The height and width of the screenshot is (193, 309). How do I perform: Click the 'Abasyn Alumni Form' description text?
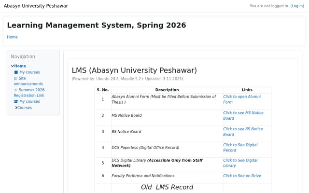pyautogui.click(x=164, y=99)
